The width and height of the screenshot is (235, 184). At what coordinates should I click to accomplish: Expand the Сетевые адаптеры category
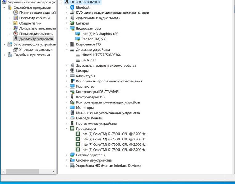pos(67,155)
